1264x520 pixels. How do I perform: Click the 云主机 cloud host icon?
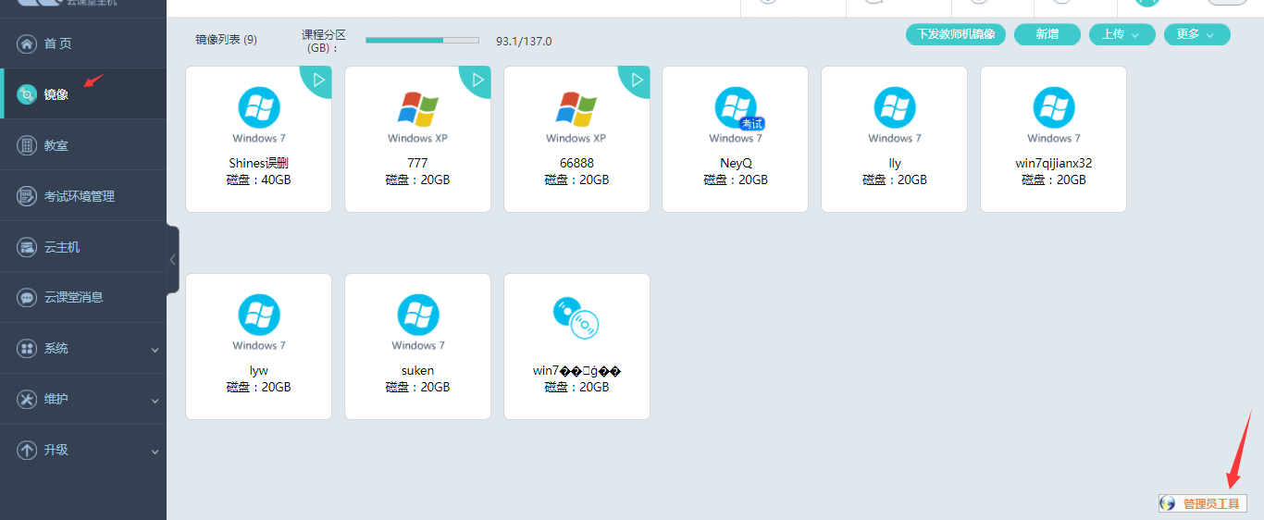click(27, 247)
